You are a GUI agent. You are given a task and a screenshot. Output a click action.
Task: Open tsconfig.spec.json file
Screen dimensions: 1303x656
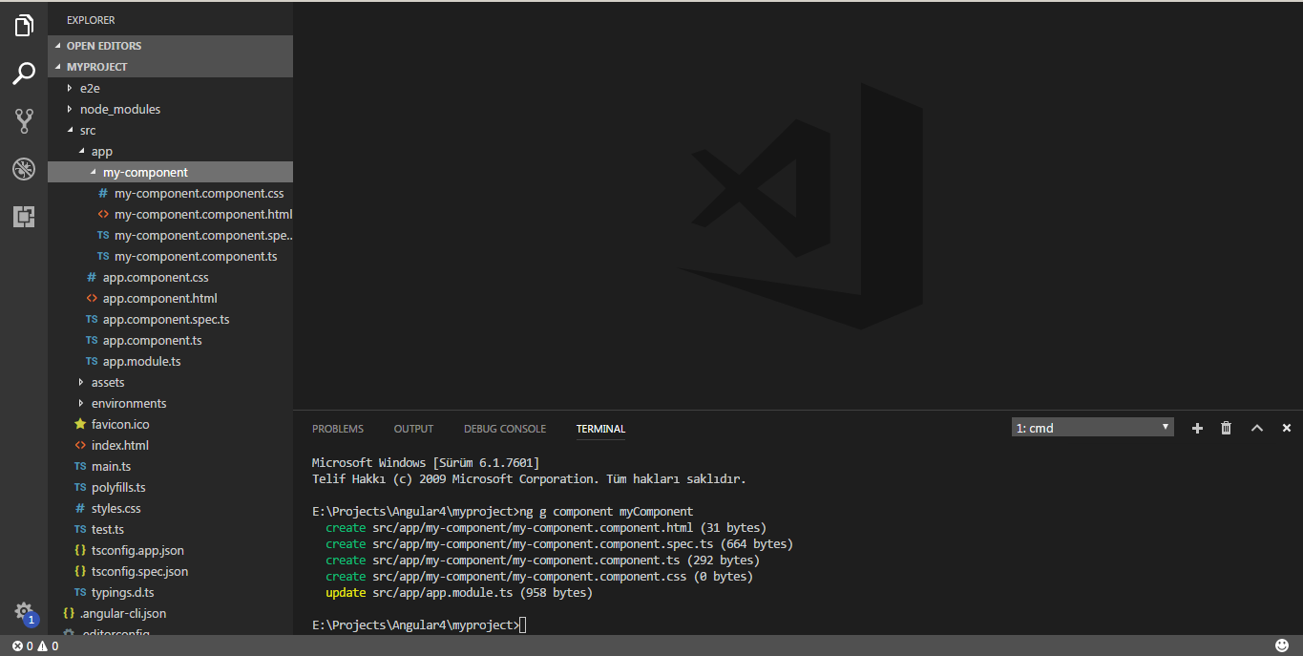[x=170, y=571]
